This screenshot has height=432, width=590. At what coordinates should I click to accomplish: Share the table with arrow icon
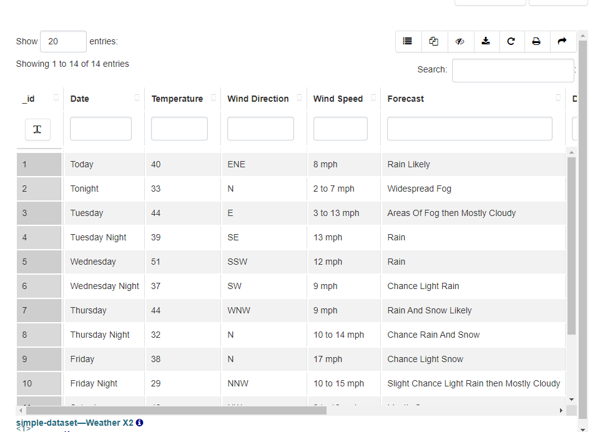click(x=563, y=41)
